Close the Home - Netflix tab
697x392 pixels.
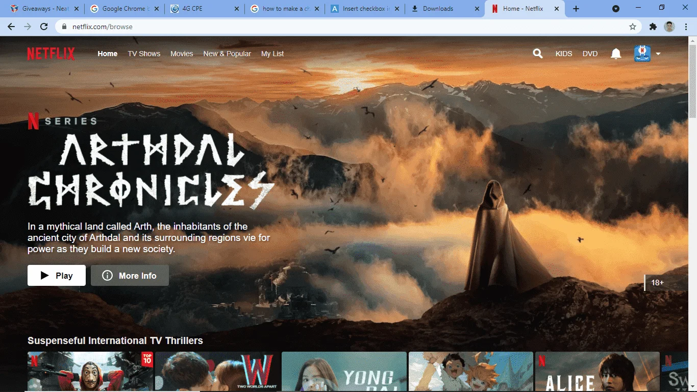557,9
